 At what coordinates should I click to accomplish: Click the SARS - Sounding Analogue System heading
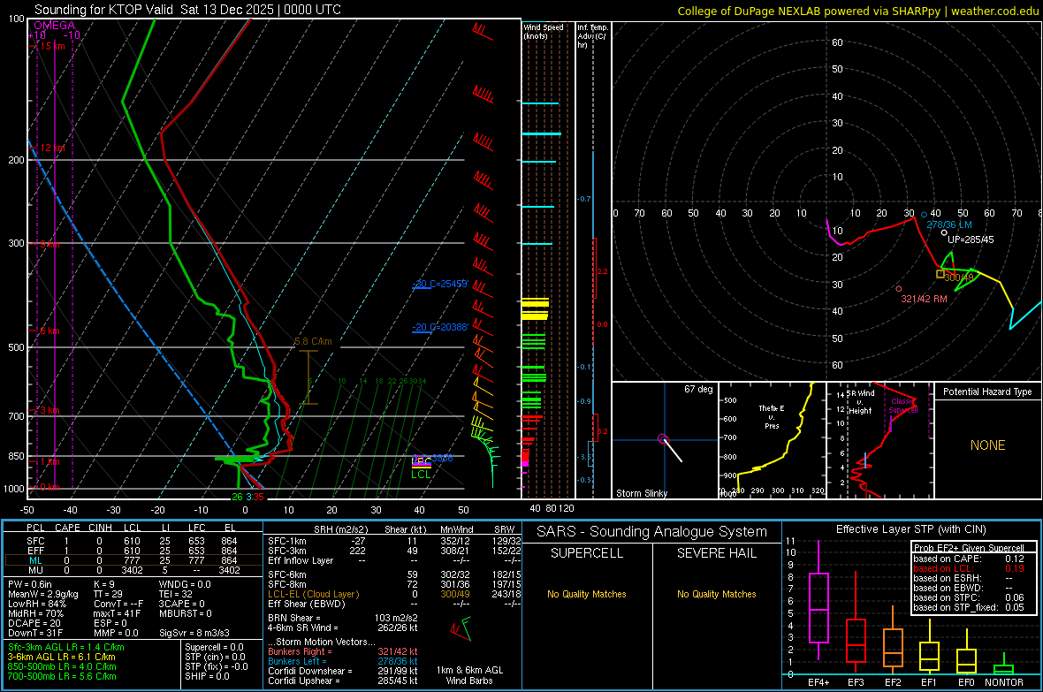point(652,532)
